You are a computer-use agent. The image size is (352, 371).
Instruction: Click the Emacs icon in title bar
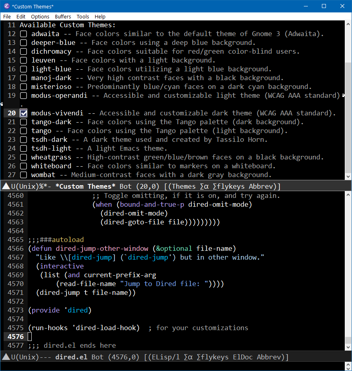[7, 6]
